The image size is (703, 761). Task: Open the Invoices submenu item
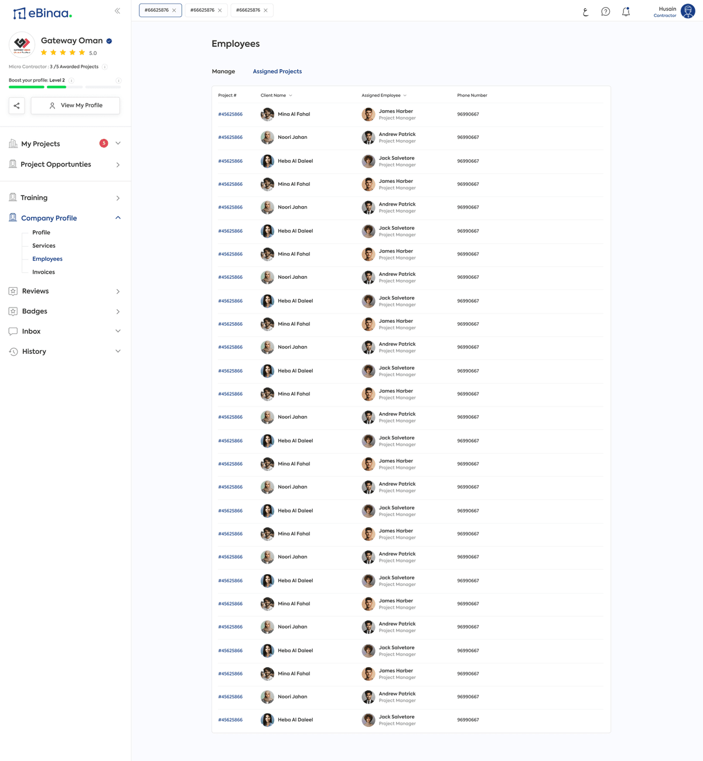(43, 272)
